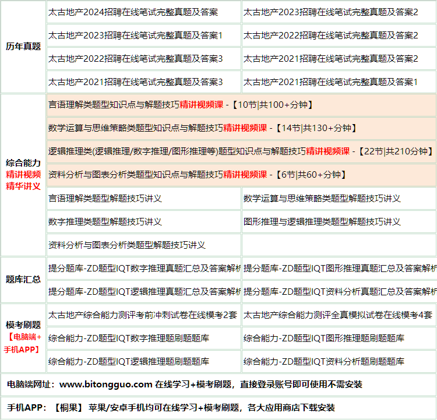This screenshot has height=420, width=437.
Task: Open 太古地产2021招聘在线笔试完整真题及答案3
Action: 135,82
